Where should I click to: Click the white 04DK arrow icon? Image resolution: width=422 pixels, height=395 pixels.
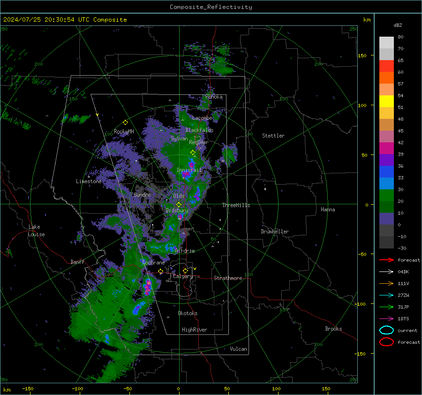(x=386, y=271)
